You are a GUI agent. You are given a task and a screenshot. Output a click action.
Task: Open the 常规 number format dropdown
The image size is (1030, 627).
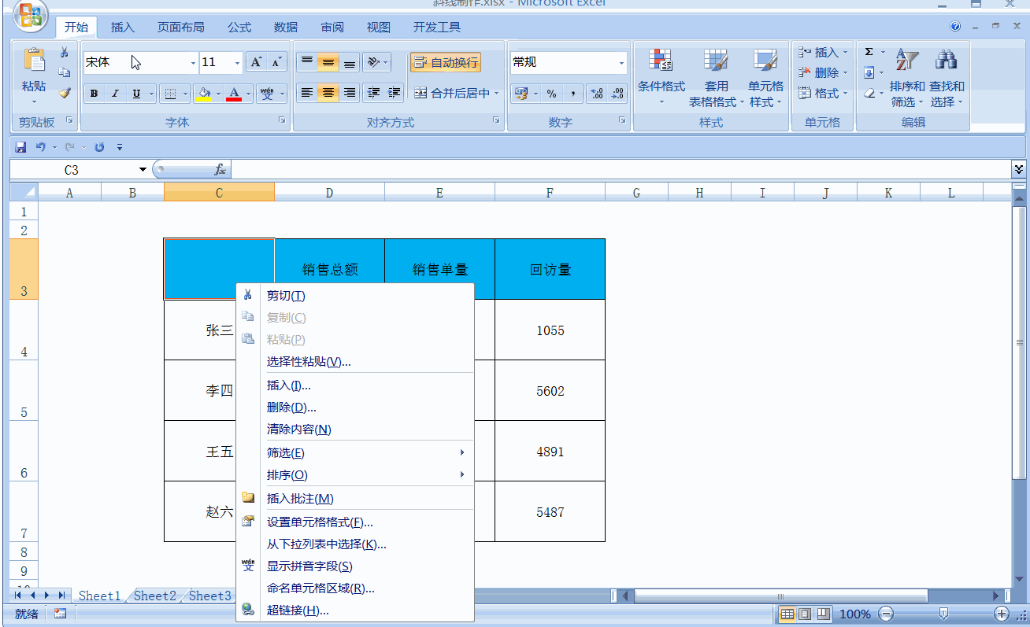pos(621,63)
